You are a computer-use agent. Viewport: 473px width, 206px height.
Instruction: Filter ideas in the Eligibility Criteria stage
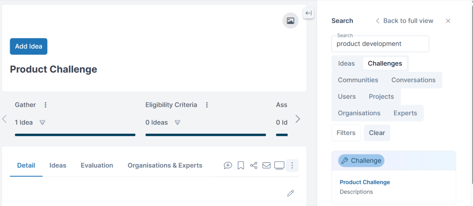(x=178, y=123)
